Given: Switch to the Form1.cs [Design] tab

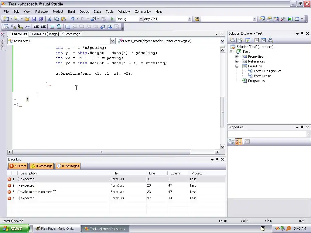Looking at the screenshot, I should coord(46,34).
